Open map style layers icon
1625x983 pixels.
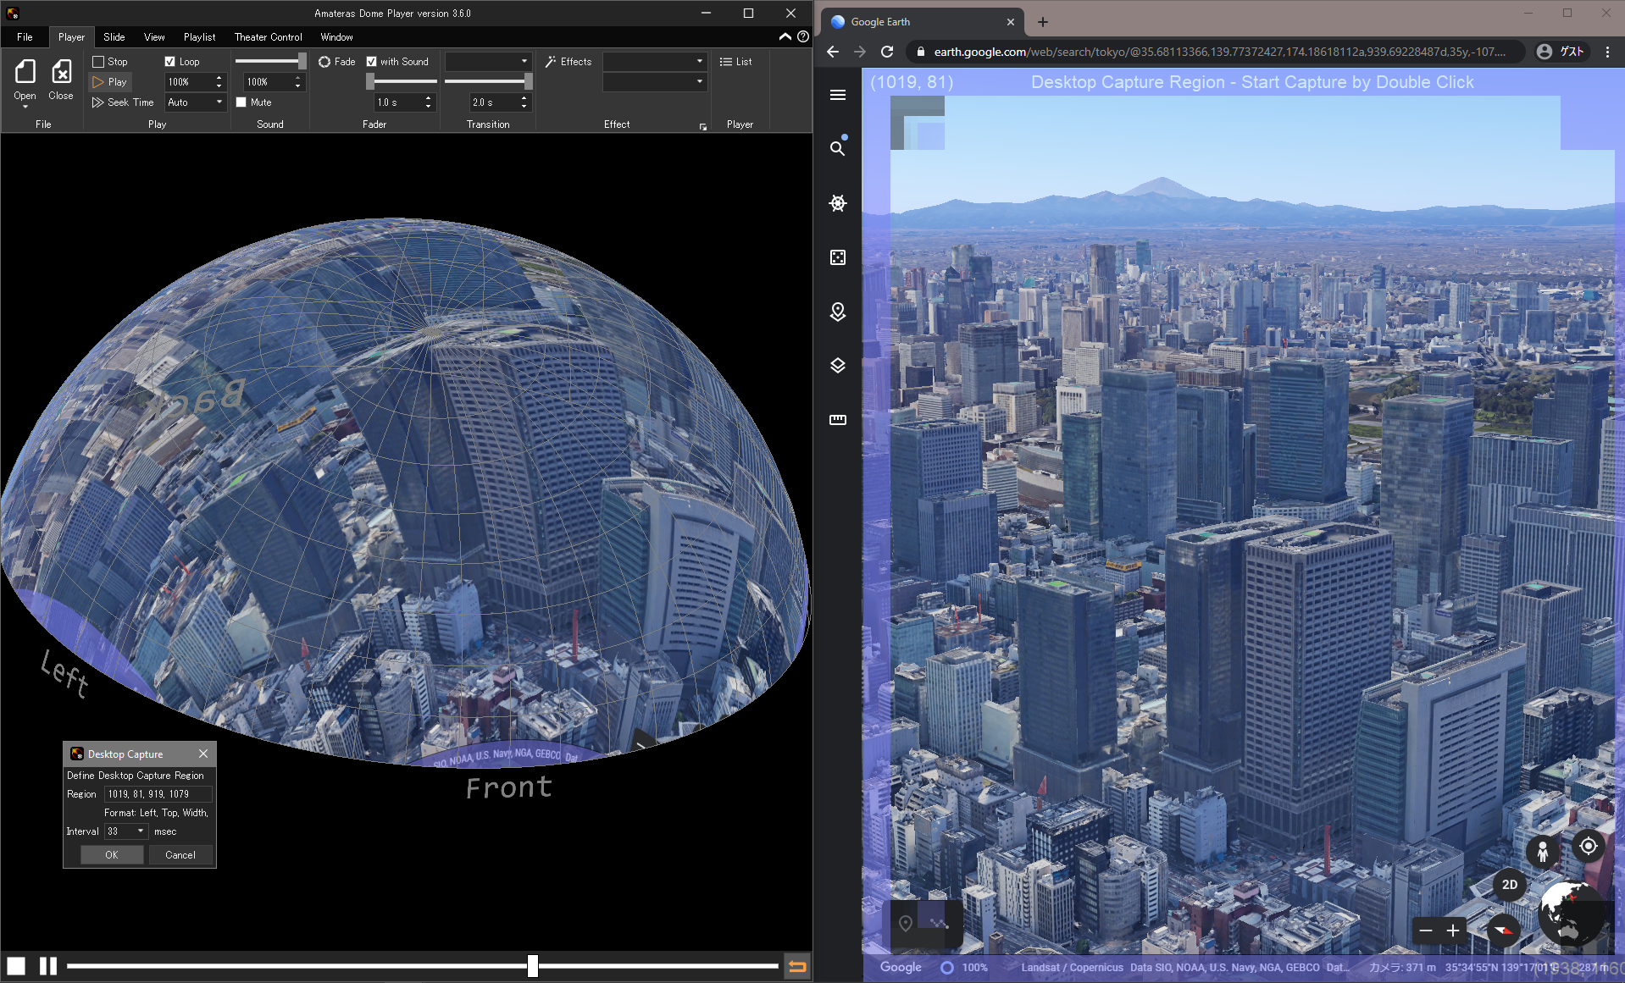(838, 366)
